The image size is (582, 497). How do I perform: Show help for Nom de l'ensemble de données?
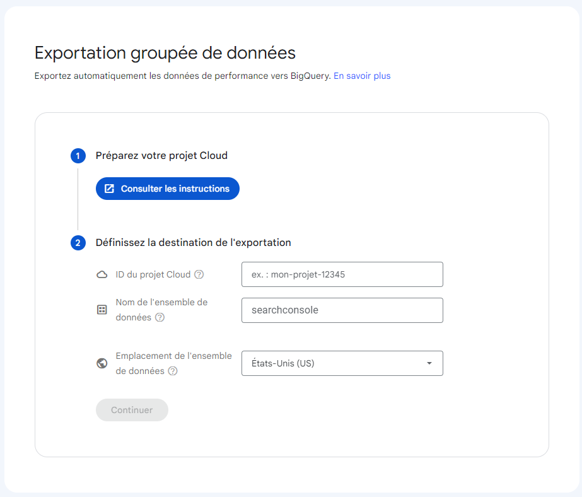coord(160,317)
